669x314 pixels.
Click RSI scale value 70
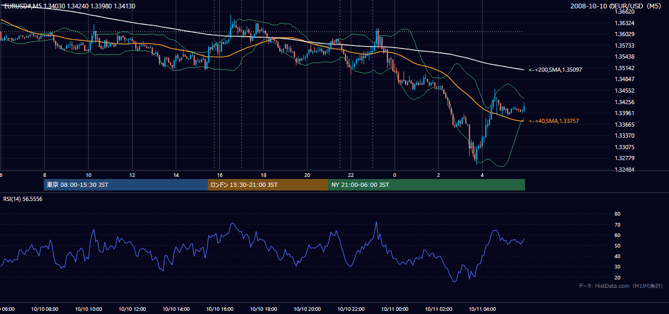pos(617,225)
